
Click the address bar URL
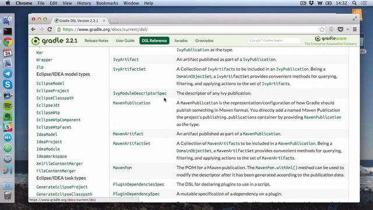point(105,29)
